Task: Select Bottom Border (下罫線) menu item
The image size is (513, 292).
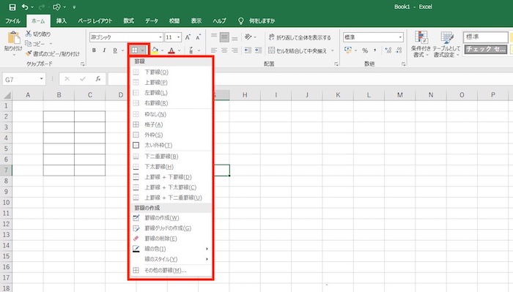Action: [171, 72]
